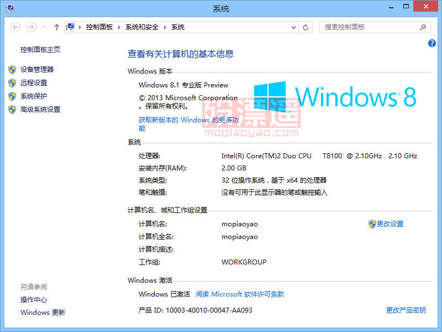Image resolution: width=442 pixels, height=332 pixels.
Task: Open the address bar history dropdown
Action: pos(293,27)
